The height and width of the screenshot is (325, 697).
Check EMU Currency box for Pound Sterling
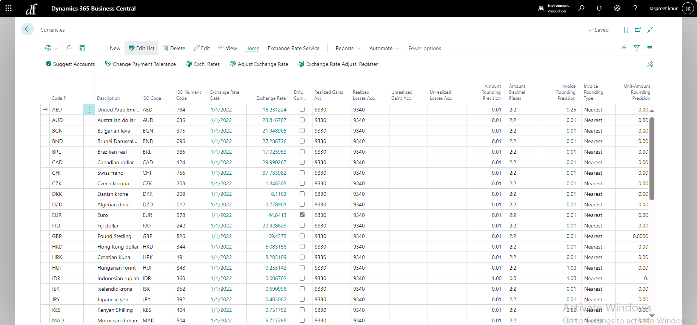point(302,236)
